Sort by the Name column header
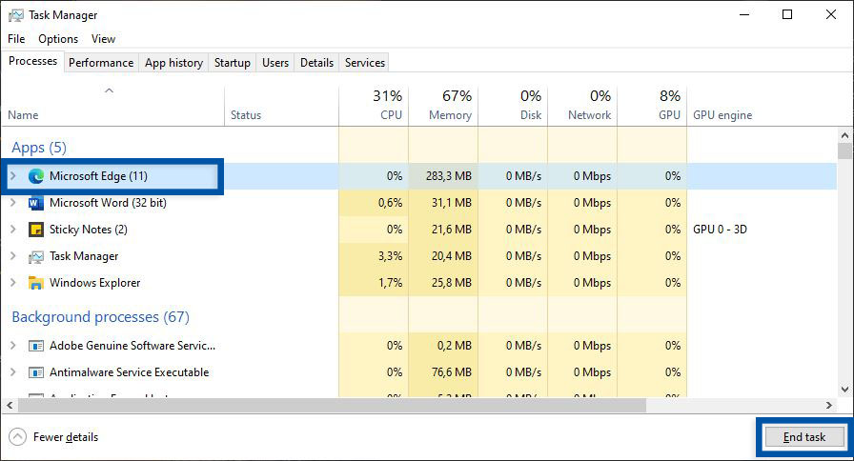Screen dimensions: 854x461 click(112, 107)
